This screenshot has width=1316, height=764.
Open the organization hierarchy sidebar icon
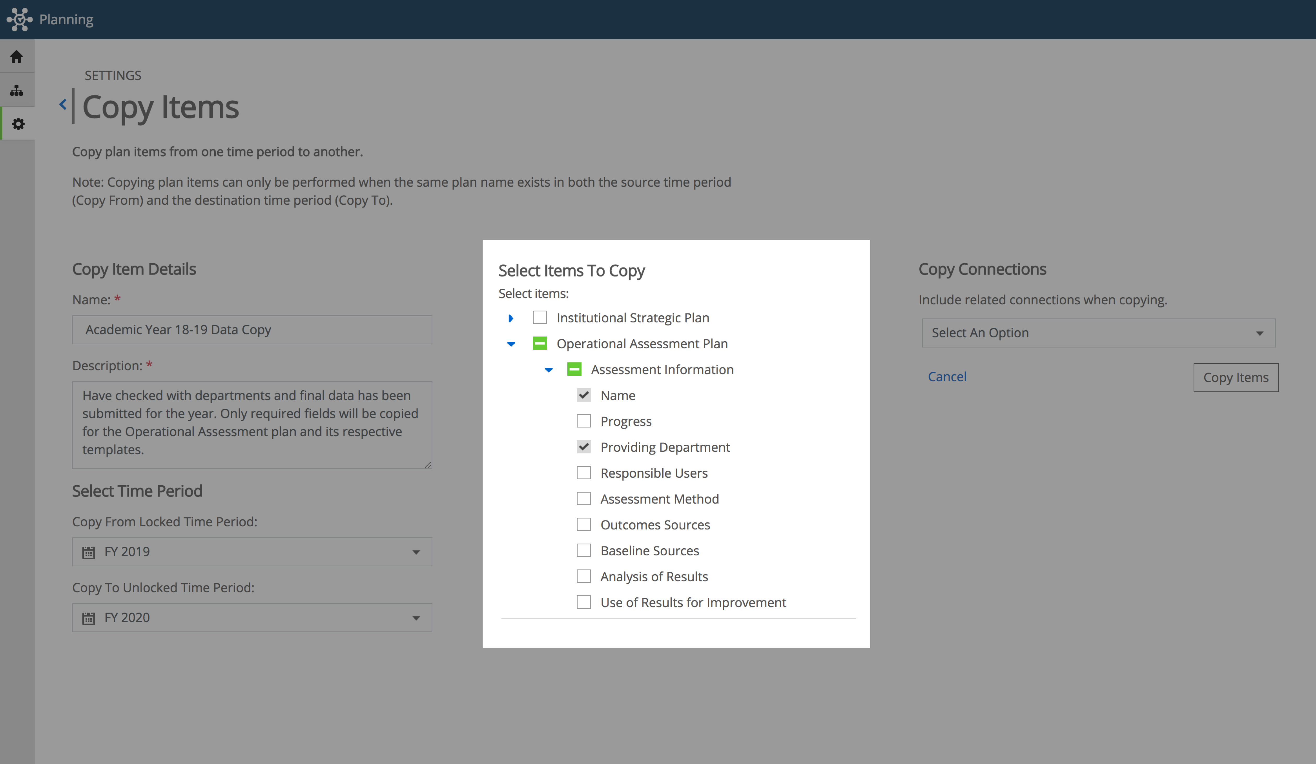pyautogui.click(x=17, y=90)
